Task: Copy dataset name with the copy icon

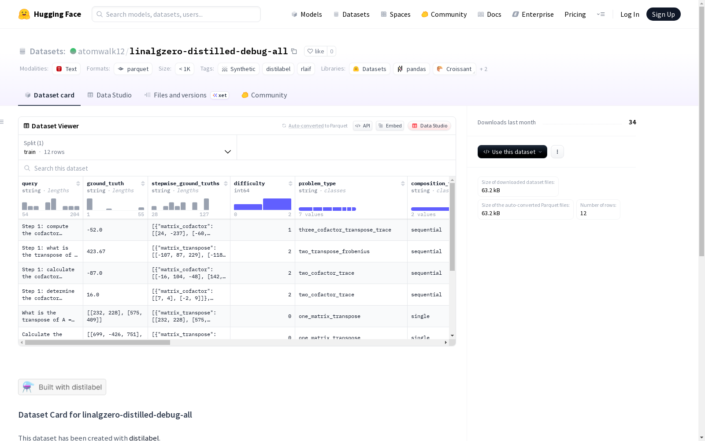Action: pos(294,51)
